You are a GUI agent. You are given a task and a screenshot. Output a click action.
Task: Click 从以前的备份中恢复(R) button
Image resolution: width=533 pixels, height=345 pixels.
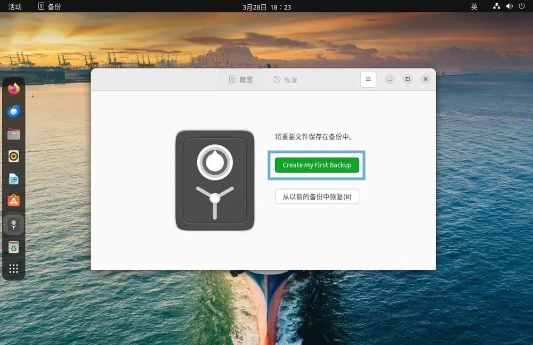pyautogui.click(x=317, y=196)
